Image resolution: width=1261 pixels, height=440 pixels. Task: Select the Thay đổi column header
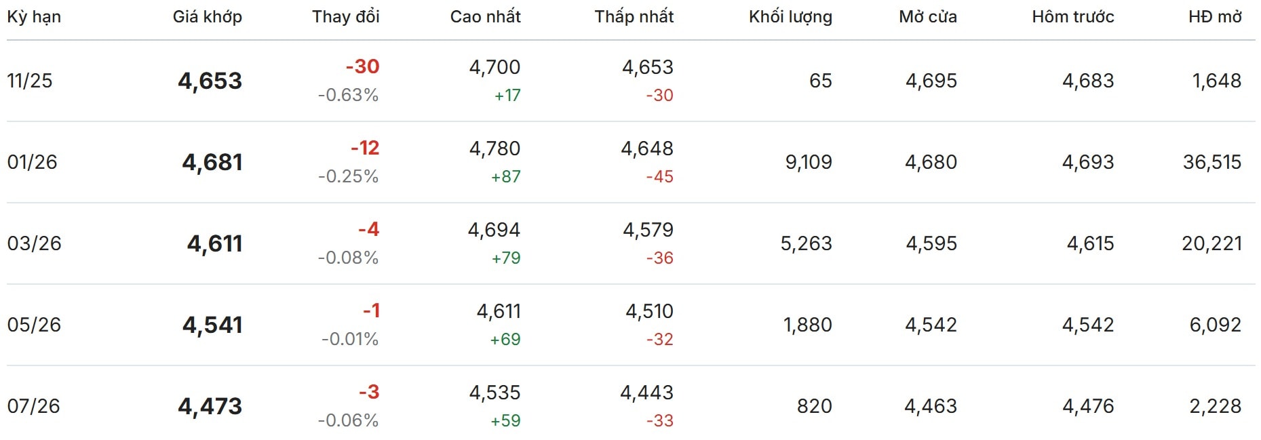click(345, 17)
